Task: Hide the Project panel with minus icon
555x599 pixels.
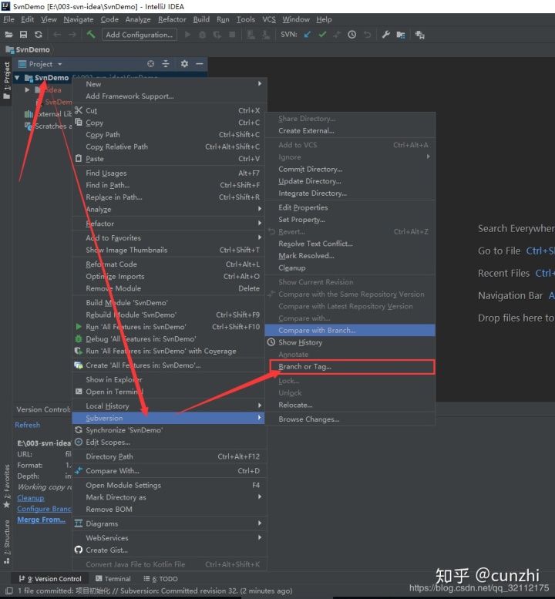Action: pos(200,64)
